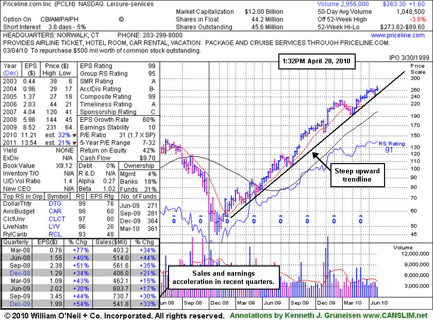The height and width of the screenshot is (320, 433).
Task: Click the Sep-09 EPS value 3.45
Action: tap(56, 296)
